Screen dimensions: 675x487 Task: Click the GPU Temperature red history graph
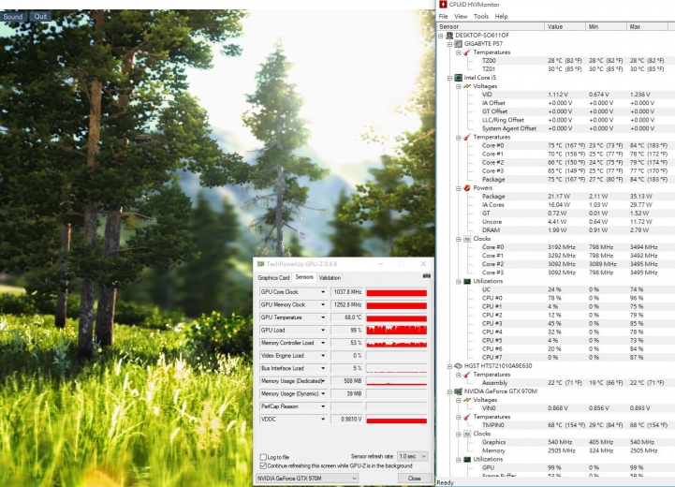click(x=396, y=317)
